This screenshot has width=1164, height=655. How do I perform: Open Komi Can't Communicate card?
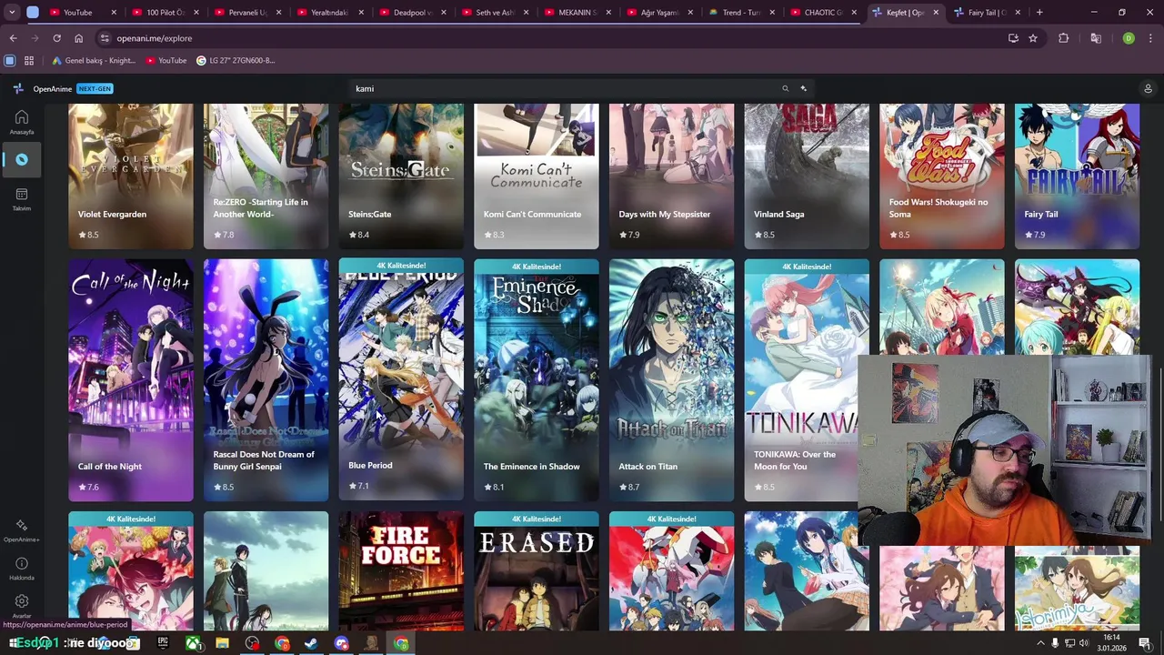coord(537,176)
